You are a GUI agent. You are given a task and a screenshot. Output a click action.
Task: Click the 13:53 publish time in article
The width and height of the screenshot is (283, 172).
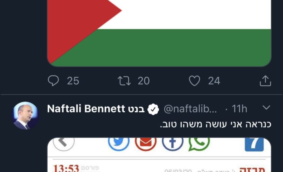coord(66,168)
